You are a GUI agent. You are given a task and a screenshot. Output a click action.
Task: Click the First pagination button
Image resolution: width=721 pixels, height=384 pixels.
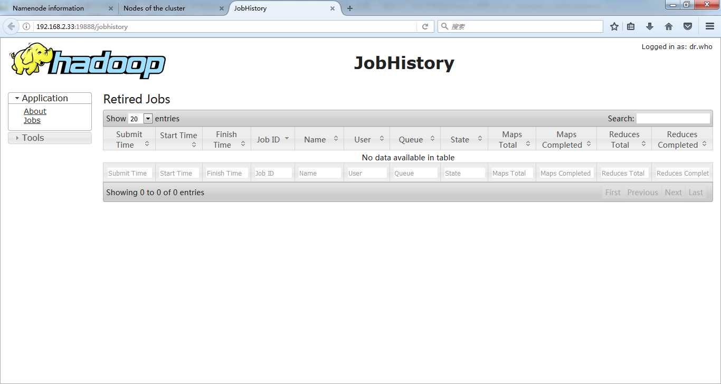613,193
